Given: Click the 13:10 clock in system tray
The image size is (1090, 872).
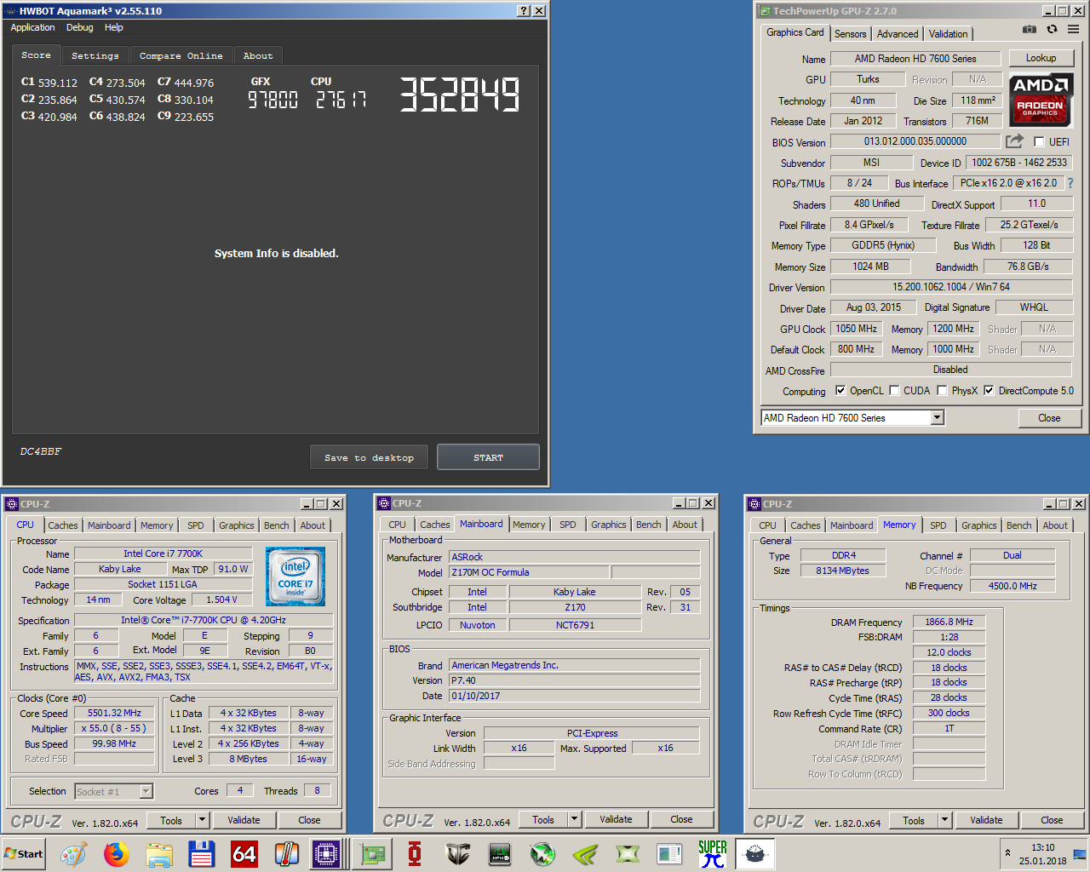Looking at the screenshot, I should point(1043,847).
